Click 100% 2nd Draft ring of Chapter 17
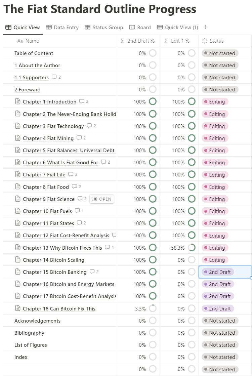The image size is (252, 376). [153, 296]
